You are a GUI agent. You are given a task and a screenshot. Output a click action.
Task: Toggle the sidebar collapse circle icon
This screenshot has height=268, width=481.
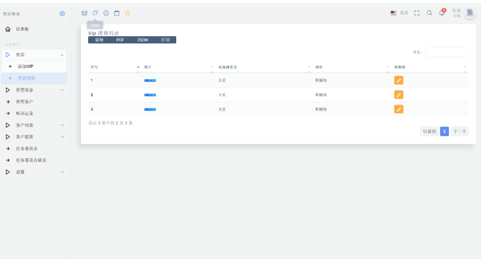(x=63, y=14)
